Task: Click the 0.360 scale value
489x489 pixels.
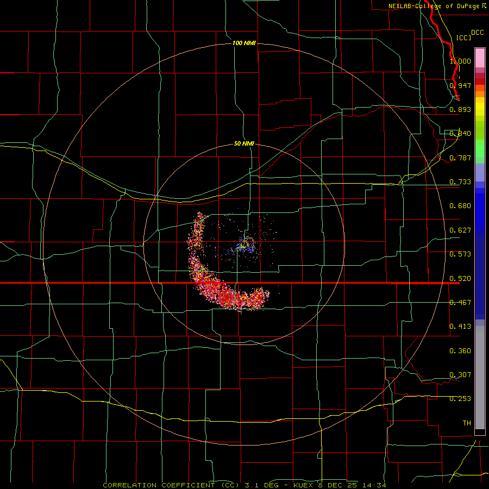Action: 460,351
